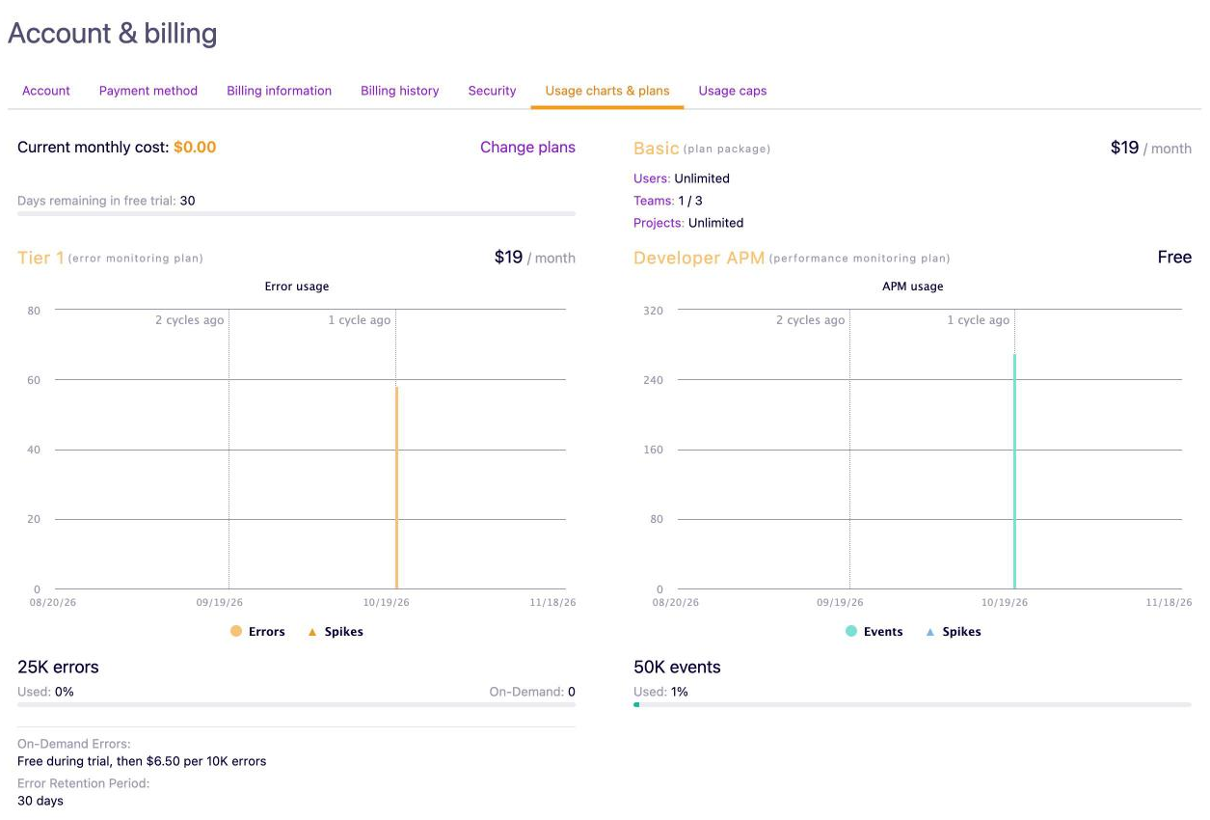Screen dimensions: 1210x820
Task: Click the '2 cycles ago' marker in the error chart
Action: (190, 320)
